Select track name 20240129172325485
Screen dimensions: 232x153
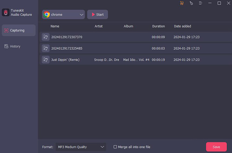(x=67, y=48)
